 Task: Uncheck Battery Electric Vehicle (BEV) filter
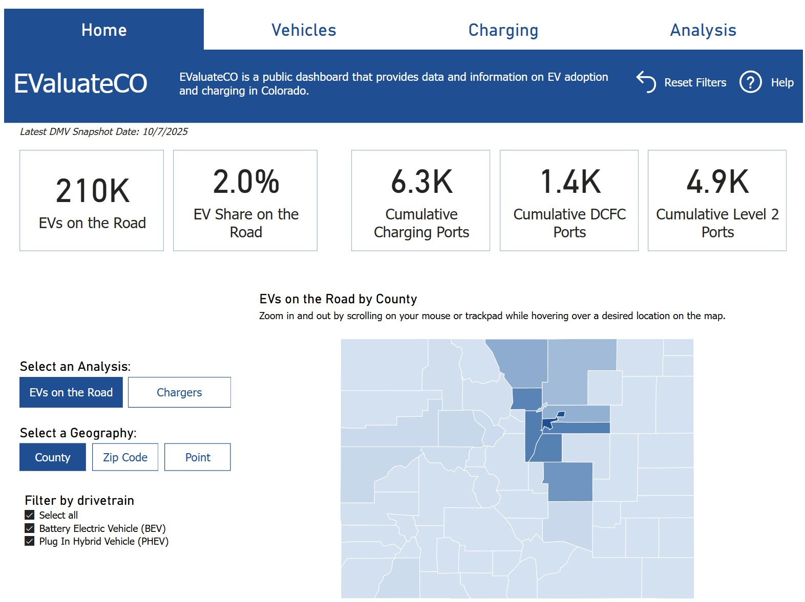[30, 528]
